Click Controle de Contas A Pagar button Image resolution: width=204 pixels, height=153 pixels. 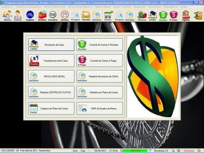tap(100, 61)
